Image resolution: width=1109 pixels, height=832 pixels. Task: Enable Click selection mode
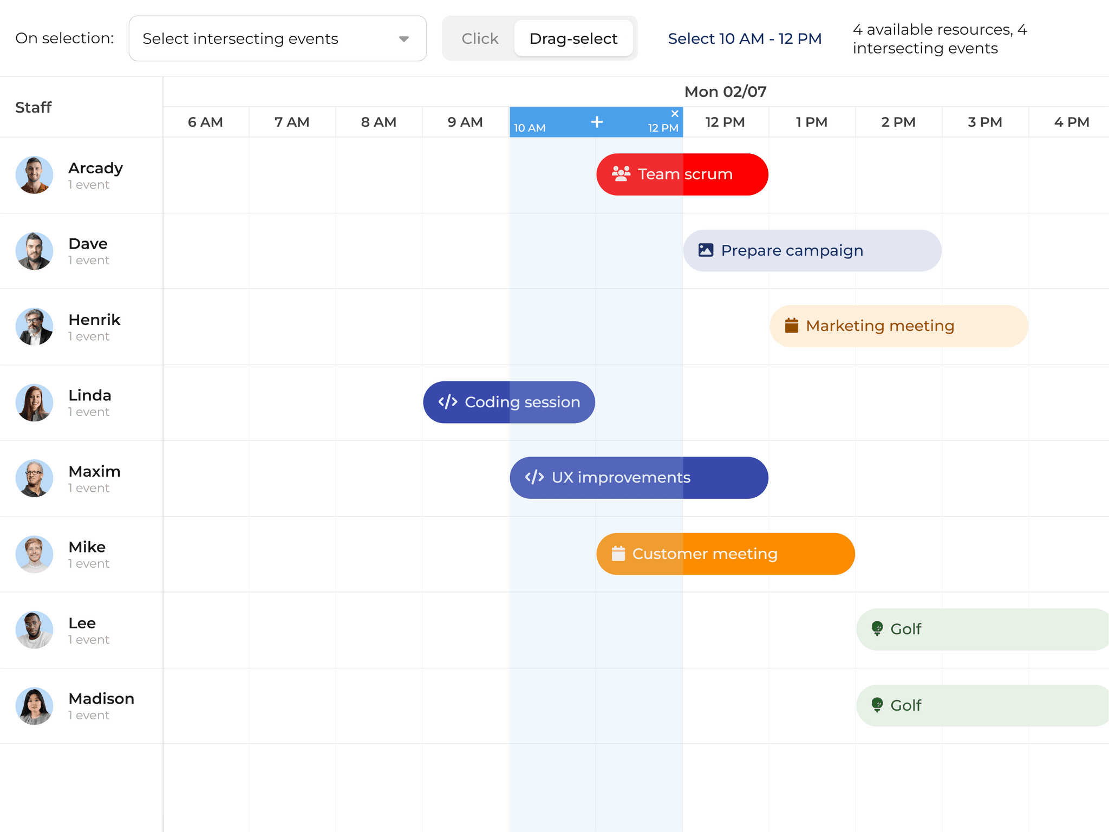point(480,38)
